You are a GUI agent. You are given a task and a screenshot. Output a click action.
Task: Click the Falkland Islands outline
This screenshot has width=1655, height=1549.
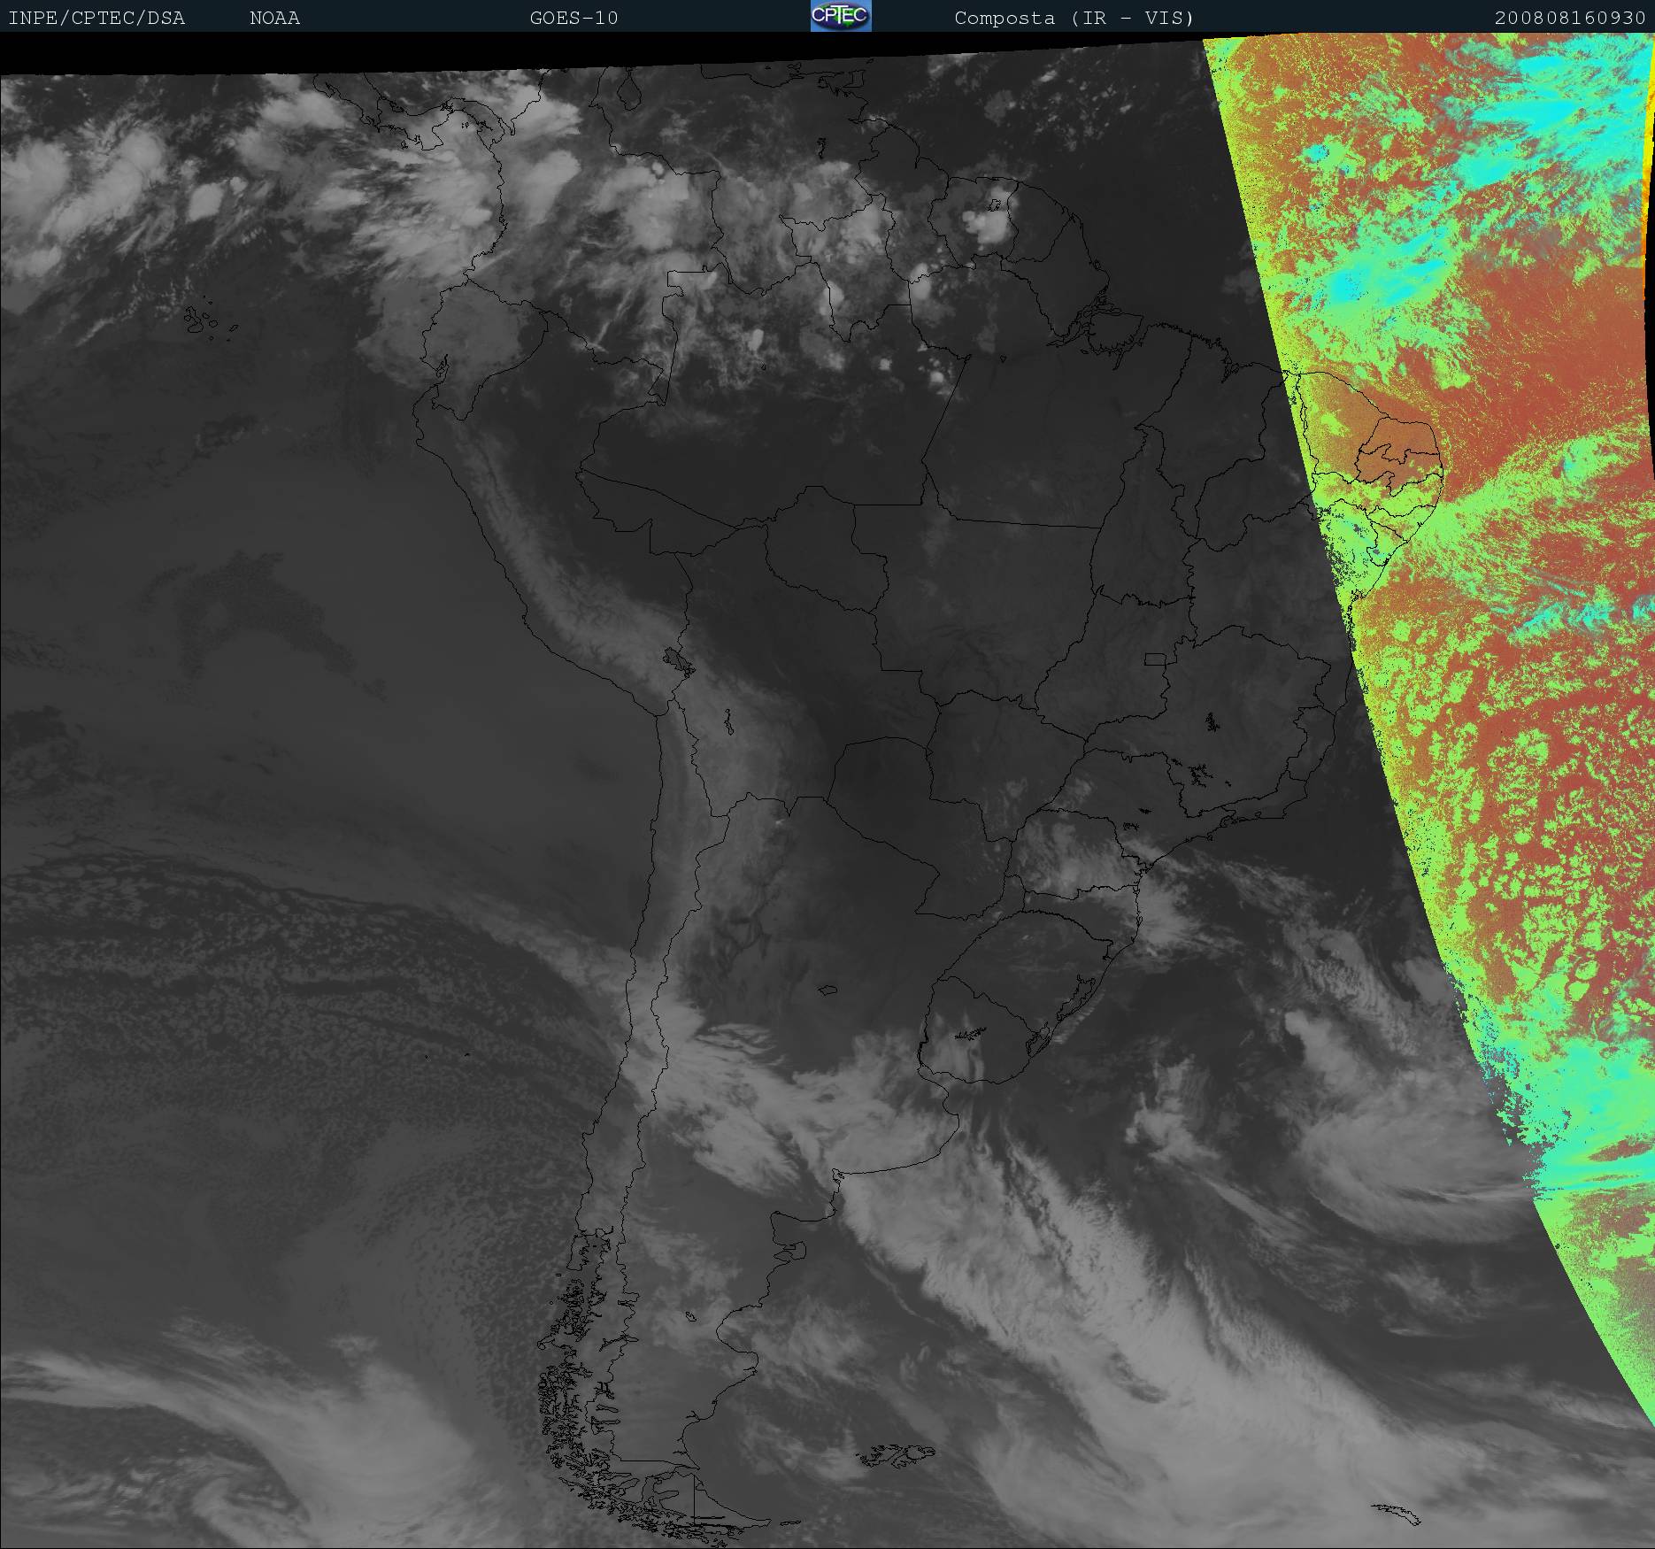tap(898, 1454)
